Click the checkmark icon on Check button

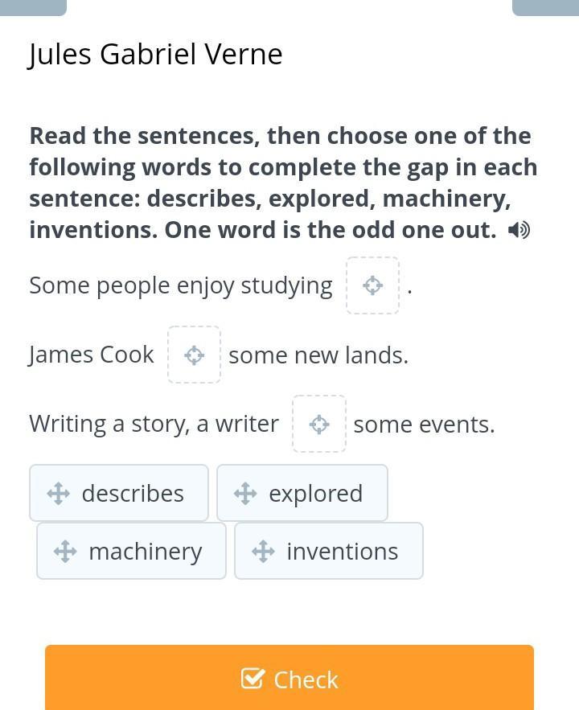click(x=253, y=679)
